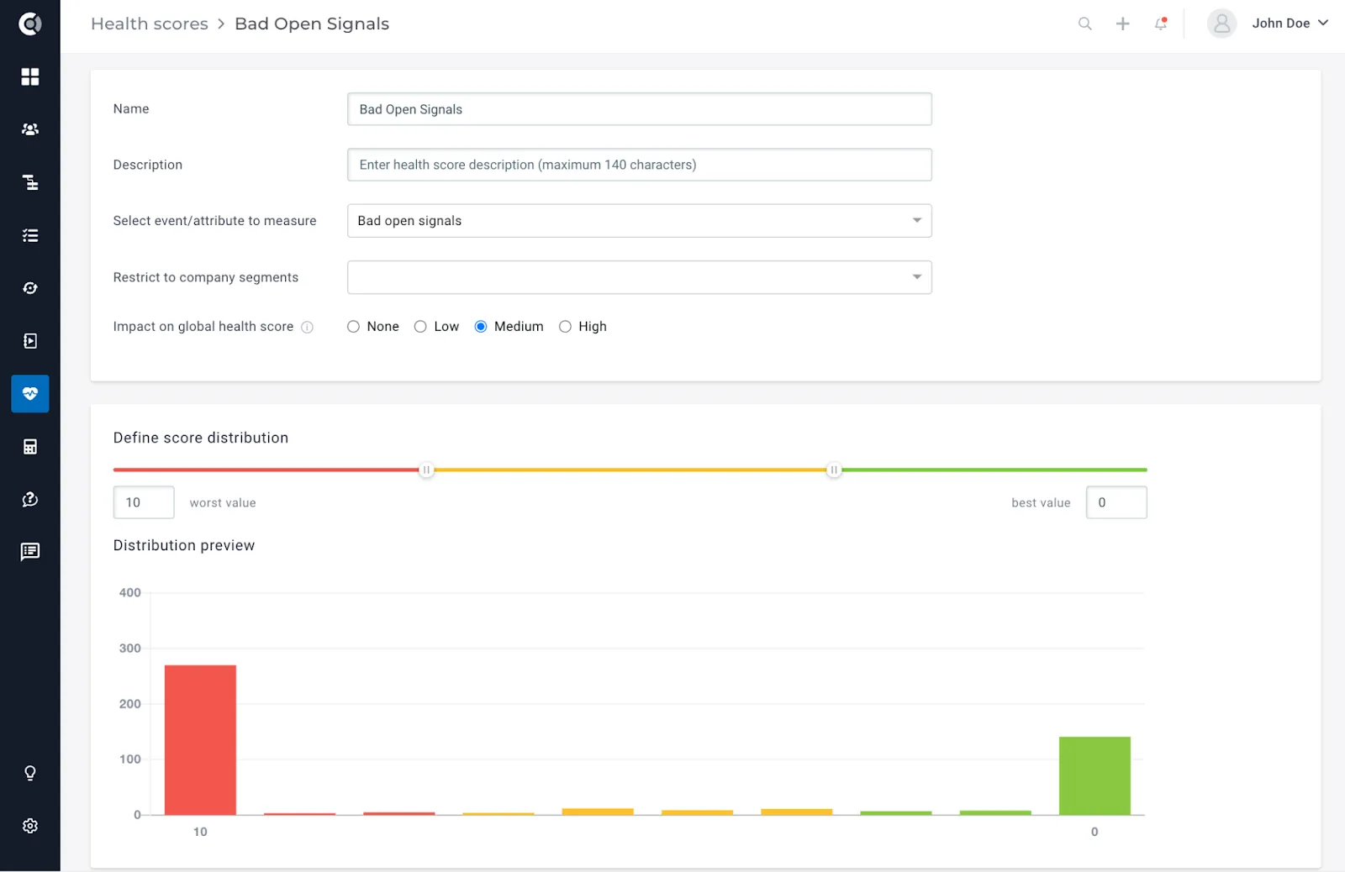Screen dimensions: 1345x872
Task: Go to Health scores breadcrumb
Action: (150, 24)
